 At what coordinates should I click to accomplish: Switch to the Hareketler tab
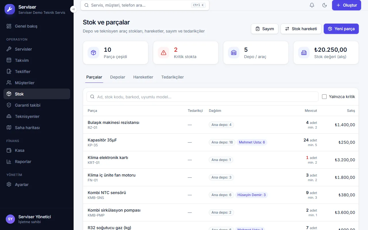pyautogui.click(x=143, y=77)
